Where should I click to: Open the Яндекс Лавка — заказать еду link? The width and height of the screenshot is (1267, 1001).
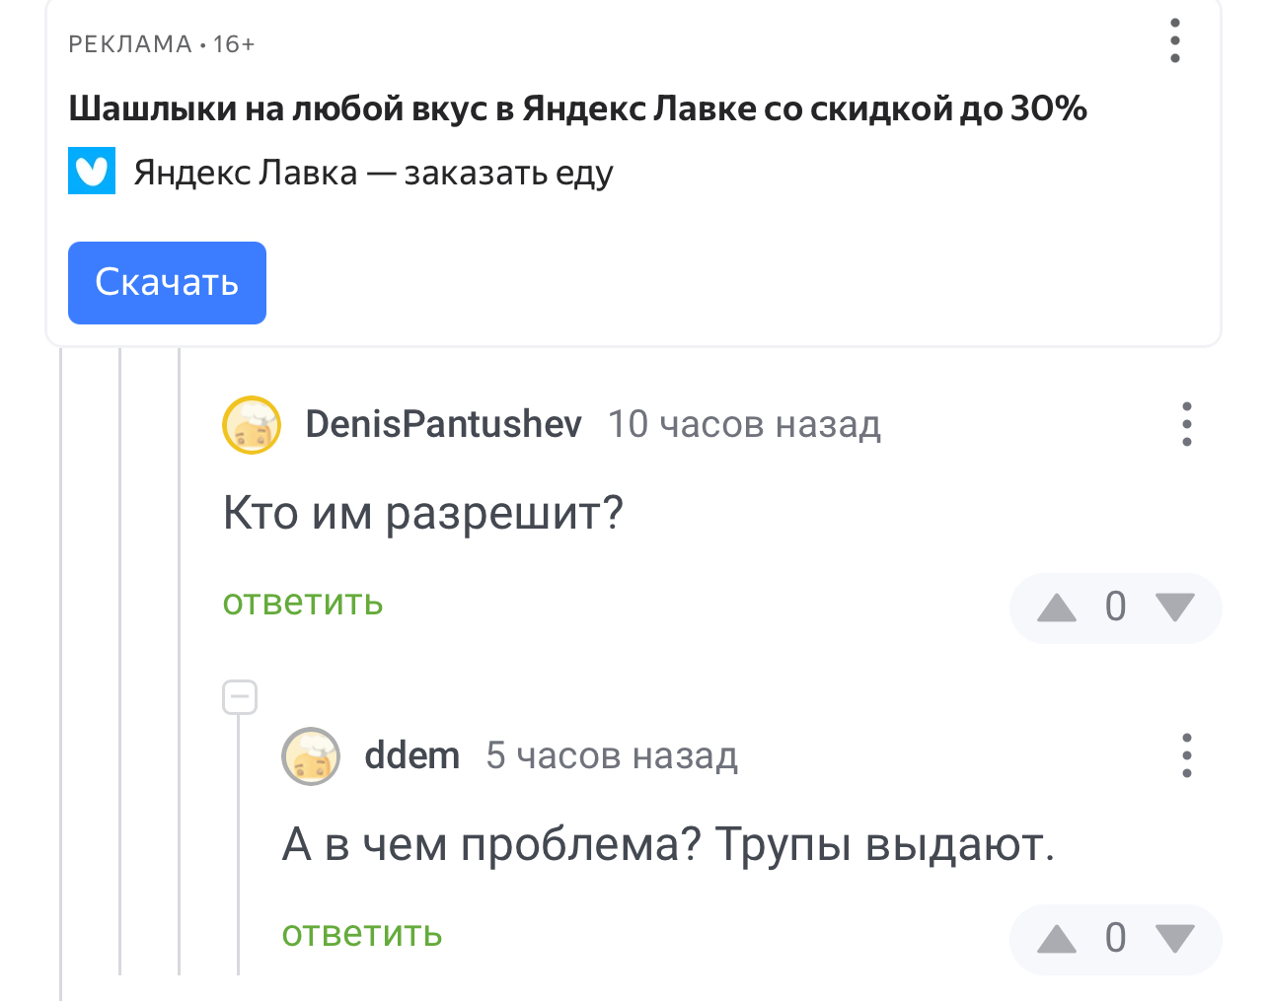click(x=373, y=173)
